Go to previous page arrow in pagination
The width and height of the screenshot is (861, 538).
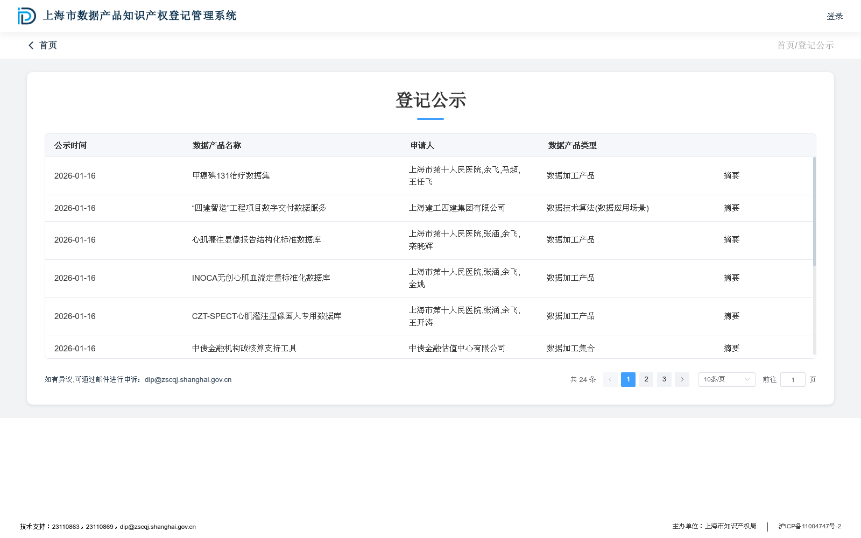(610, 379)
